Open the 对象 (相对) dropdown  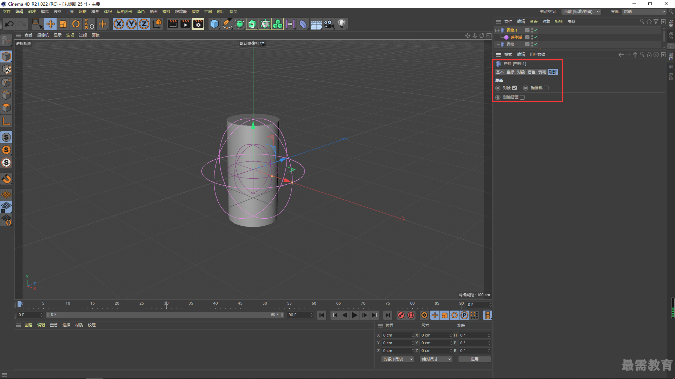point(398,359)
